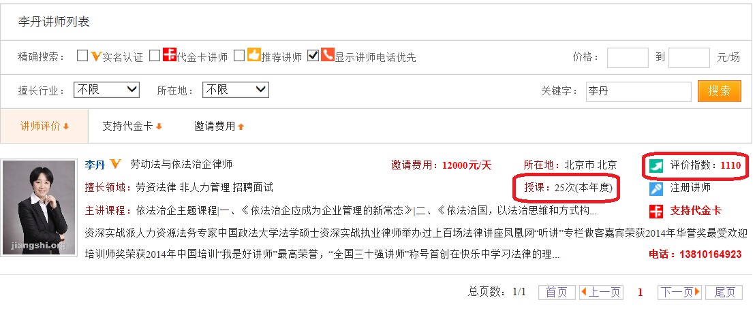Select the 讲师评价 sorting tab
The image size is (755, 315).
point(44,126)
